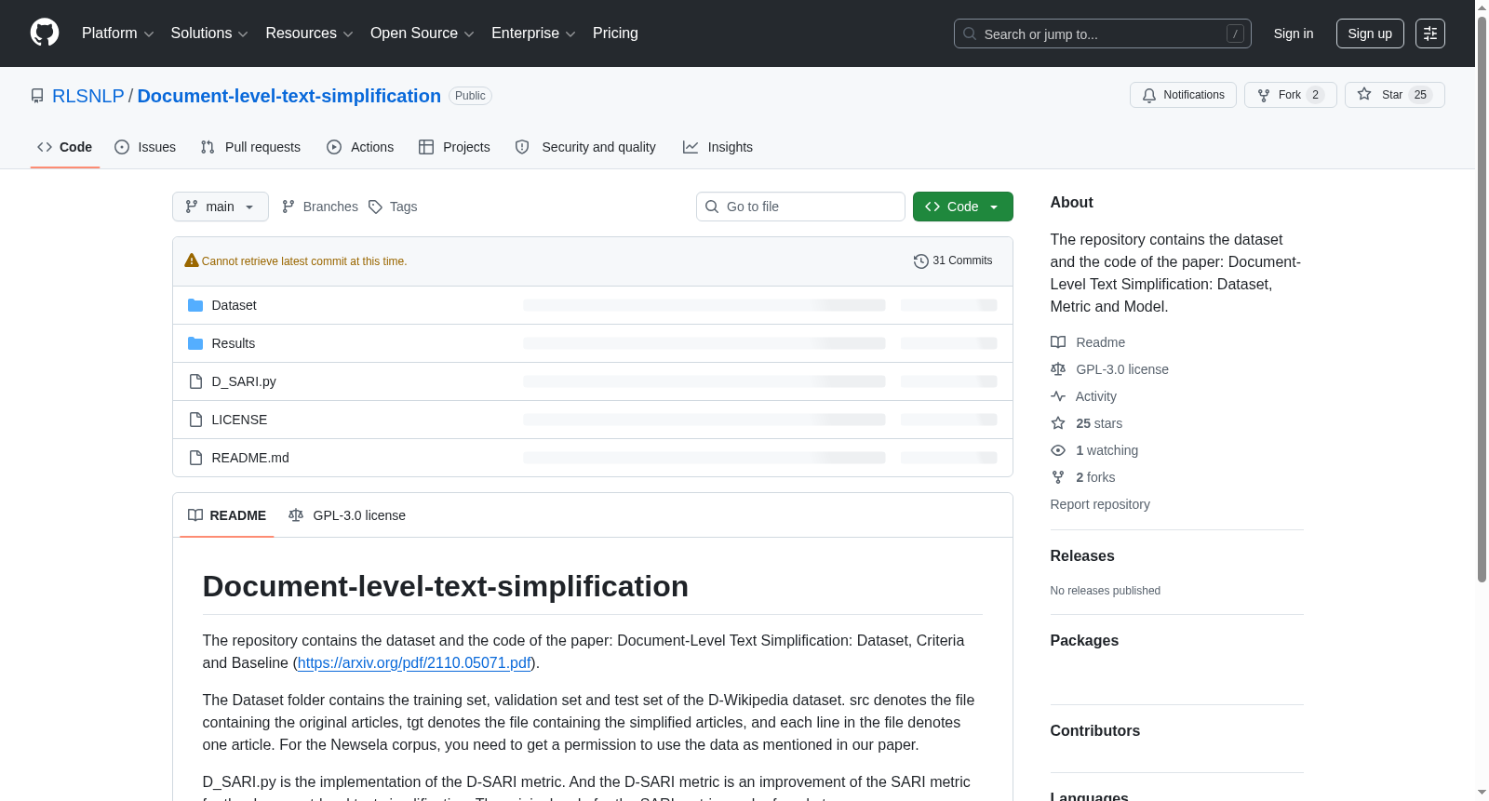Click the Search or jump to field
This screenshot has height=801, width=1489.
[x=1103, y=33]
